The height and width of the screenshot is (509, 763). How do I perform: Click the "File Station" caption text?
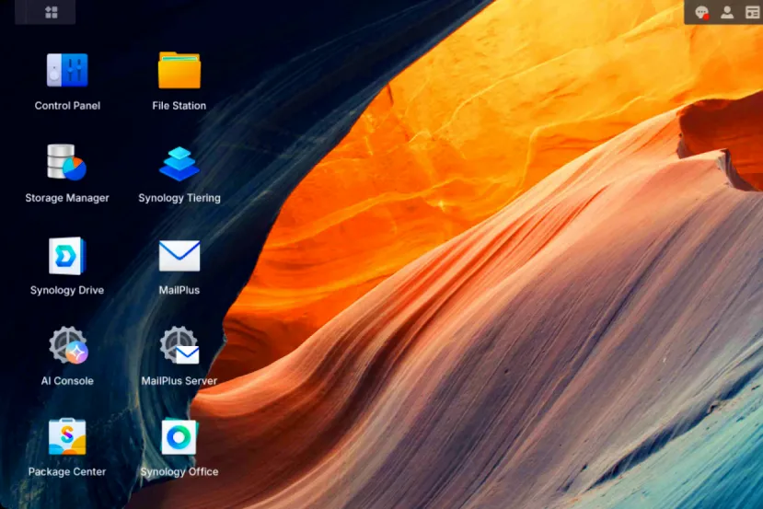tap(179, 106)
